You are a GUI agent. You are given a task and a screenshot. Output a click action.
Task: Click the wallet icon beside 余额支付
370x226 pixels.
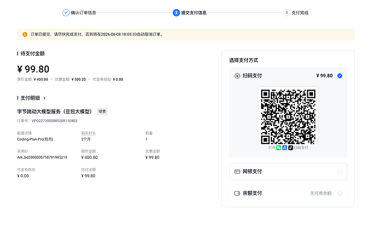click(237, 193)
